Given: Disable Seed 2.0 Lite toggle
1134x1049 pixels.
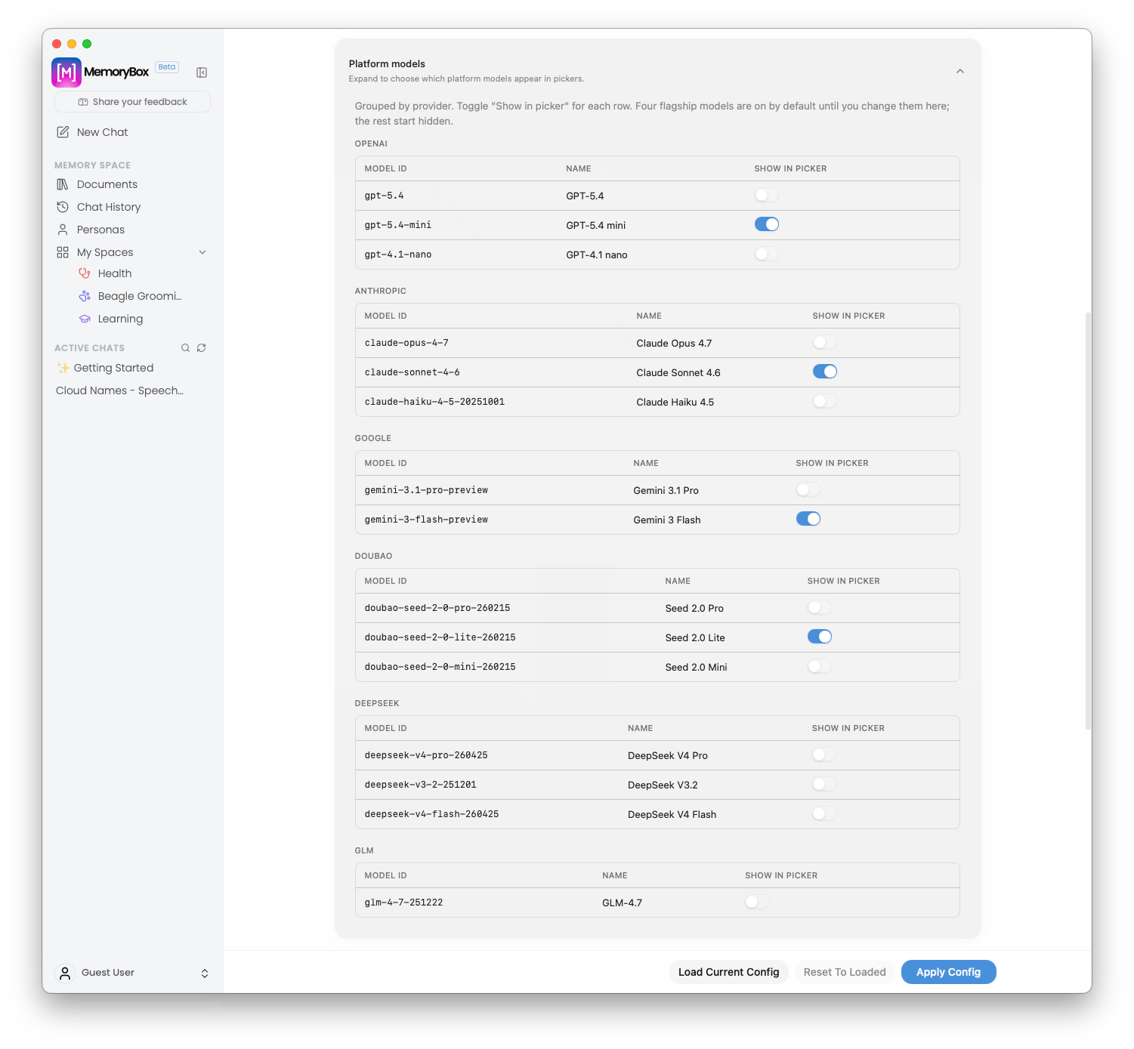Looking at the screenshot, I should point(820,637).
